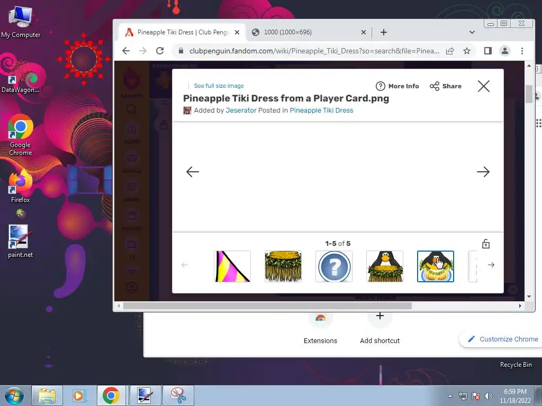Viewport: 542px width, 406px height.
Task: Open Extensions shortcut in the back window
Action: tap(320, 328)
